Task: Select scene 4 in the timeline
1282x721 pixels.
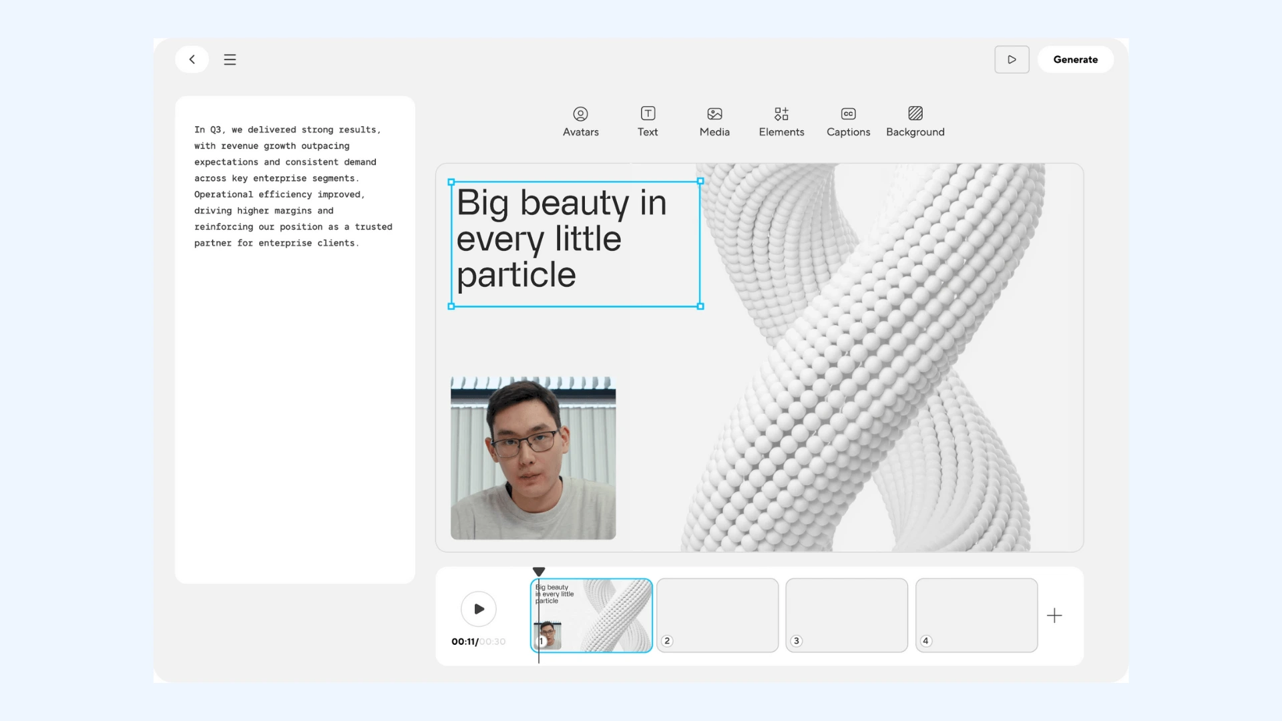Action: pyautogui.click(x=976, y=615)
